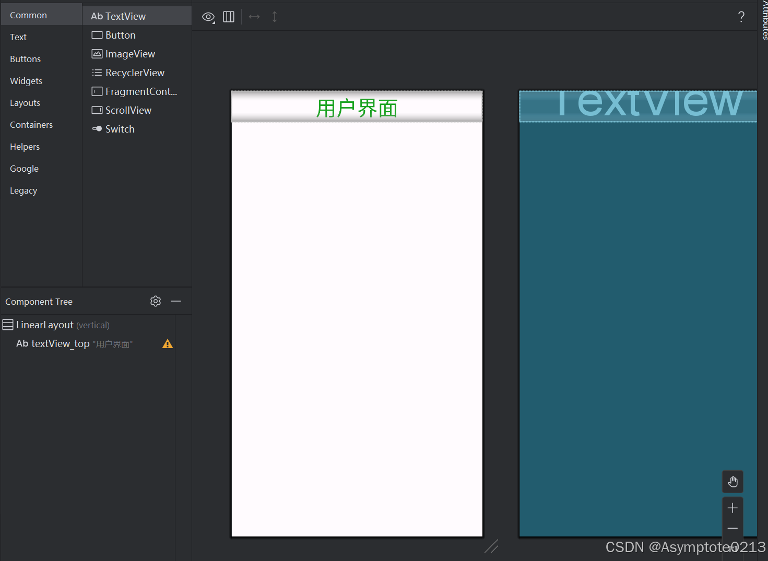Viewport: 768px width, 561px height.
Task: Pick ImageView from the palette
Action: (137, 54)
